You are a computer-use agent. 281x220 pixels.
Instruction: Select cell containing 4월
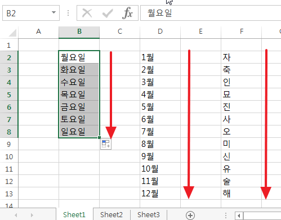pos(160,95)
